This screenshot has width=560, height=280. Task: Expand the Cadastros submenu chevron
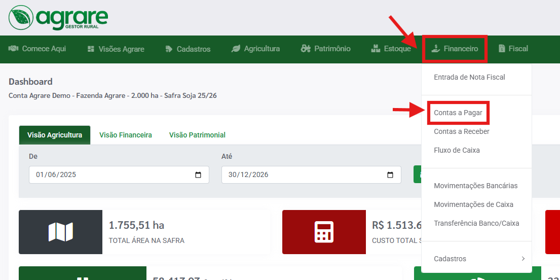click(523, 259)
